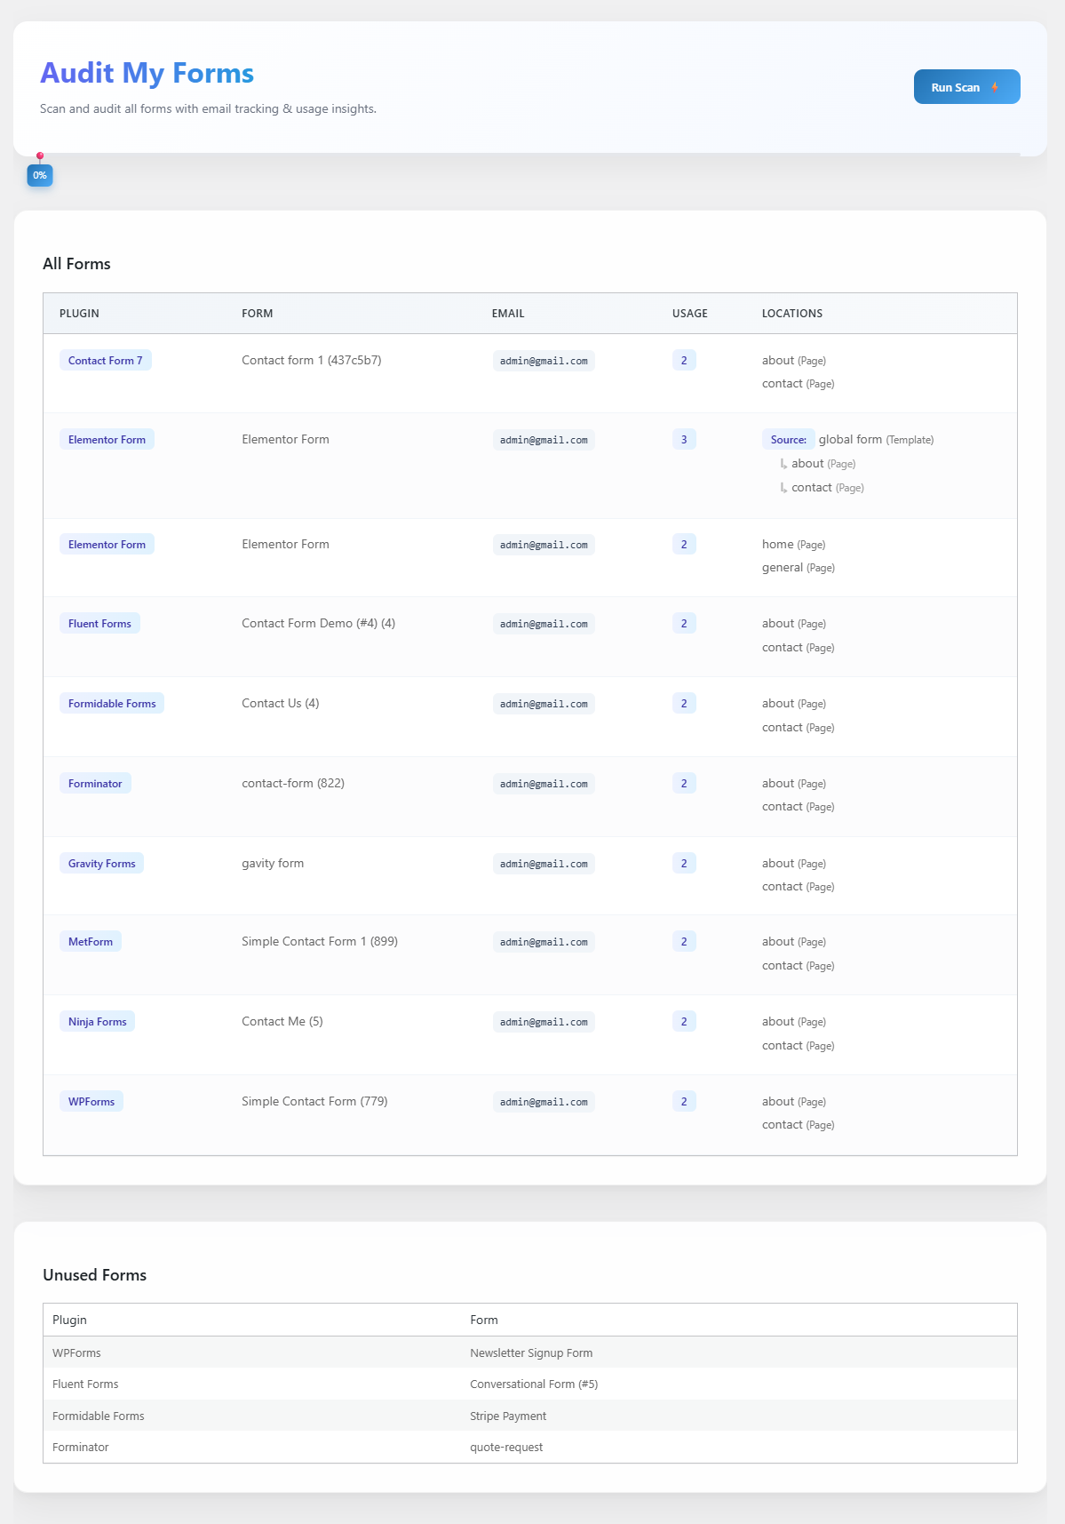1065x1524 pixels.
Task: Click home (Page) location
Action: 793,544
